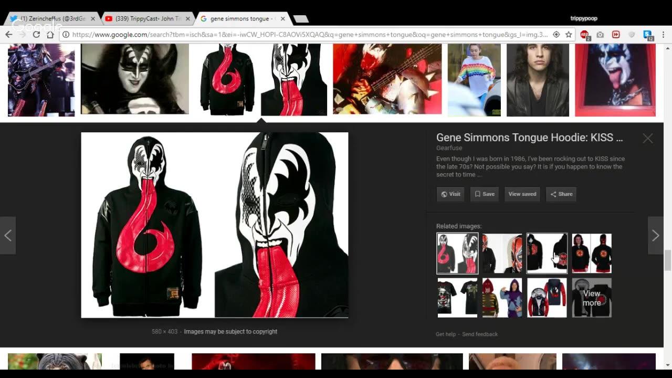This screenshot has height=378, width=672.
Task: Close the Twitter tab
Action: point(93,18)
